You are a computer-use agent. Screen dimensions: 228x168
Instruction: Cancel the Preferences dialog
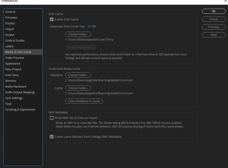214,19
